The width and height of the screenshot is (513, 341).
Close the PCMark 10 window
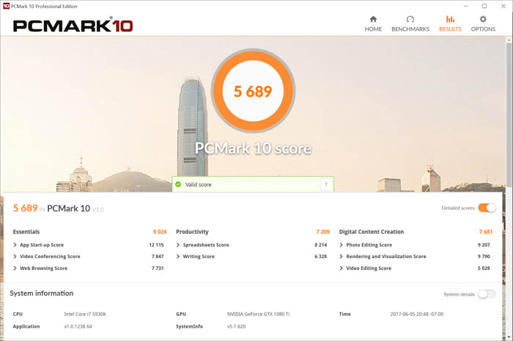point(503,6)
